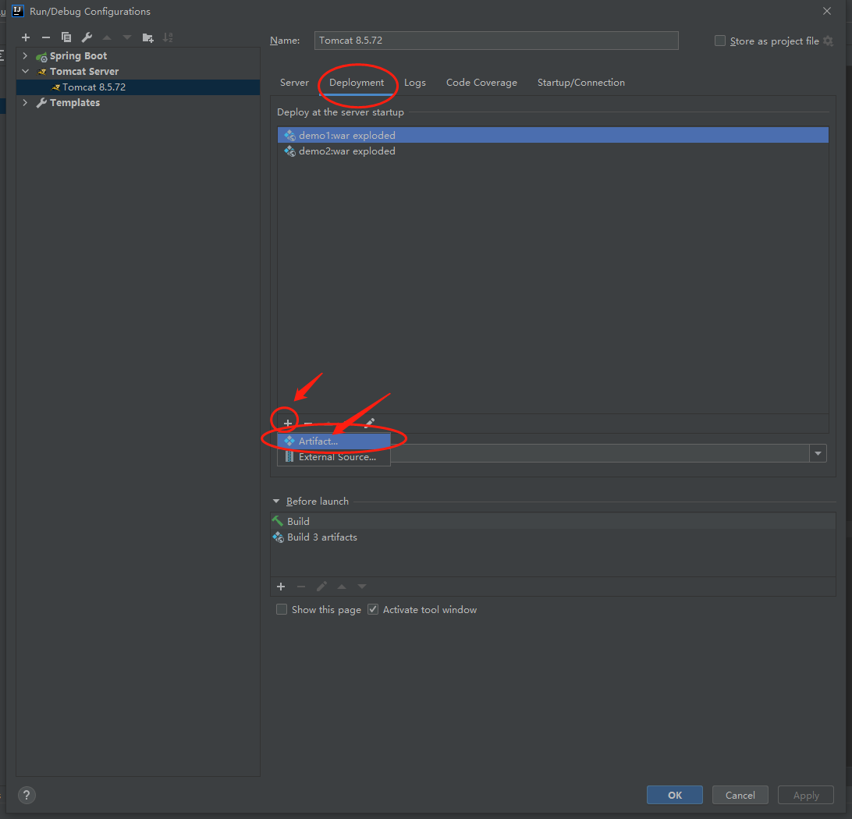The width and height of the screenshot is (852, 819).
Task: Click gear icon next to Store as project file
Action: click(x=828, y=41)
